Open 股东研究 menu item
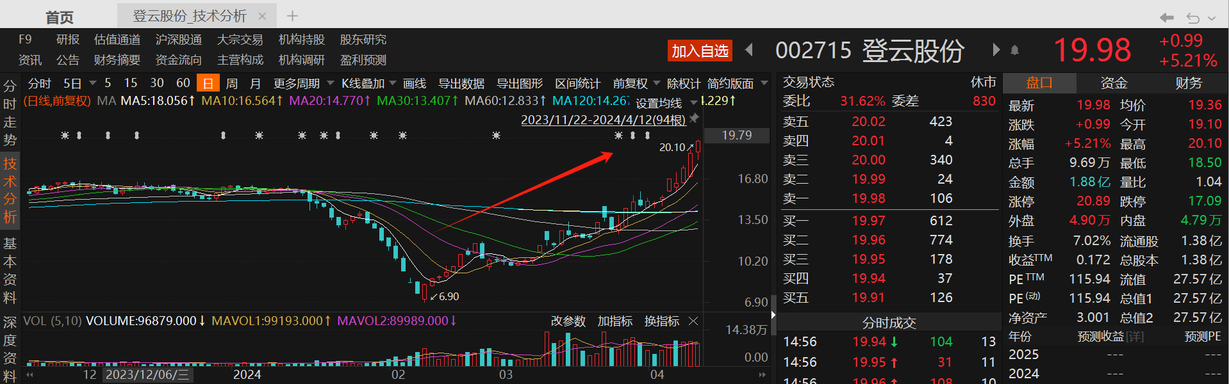This screenshot has width=1229, height=384. [363, 40]
